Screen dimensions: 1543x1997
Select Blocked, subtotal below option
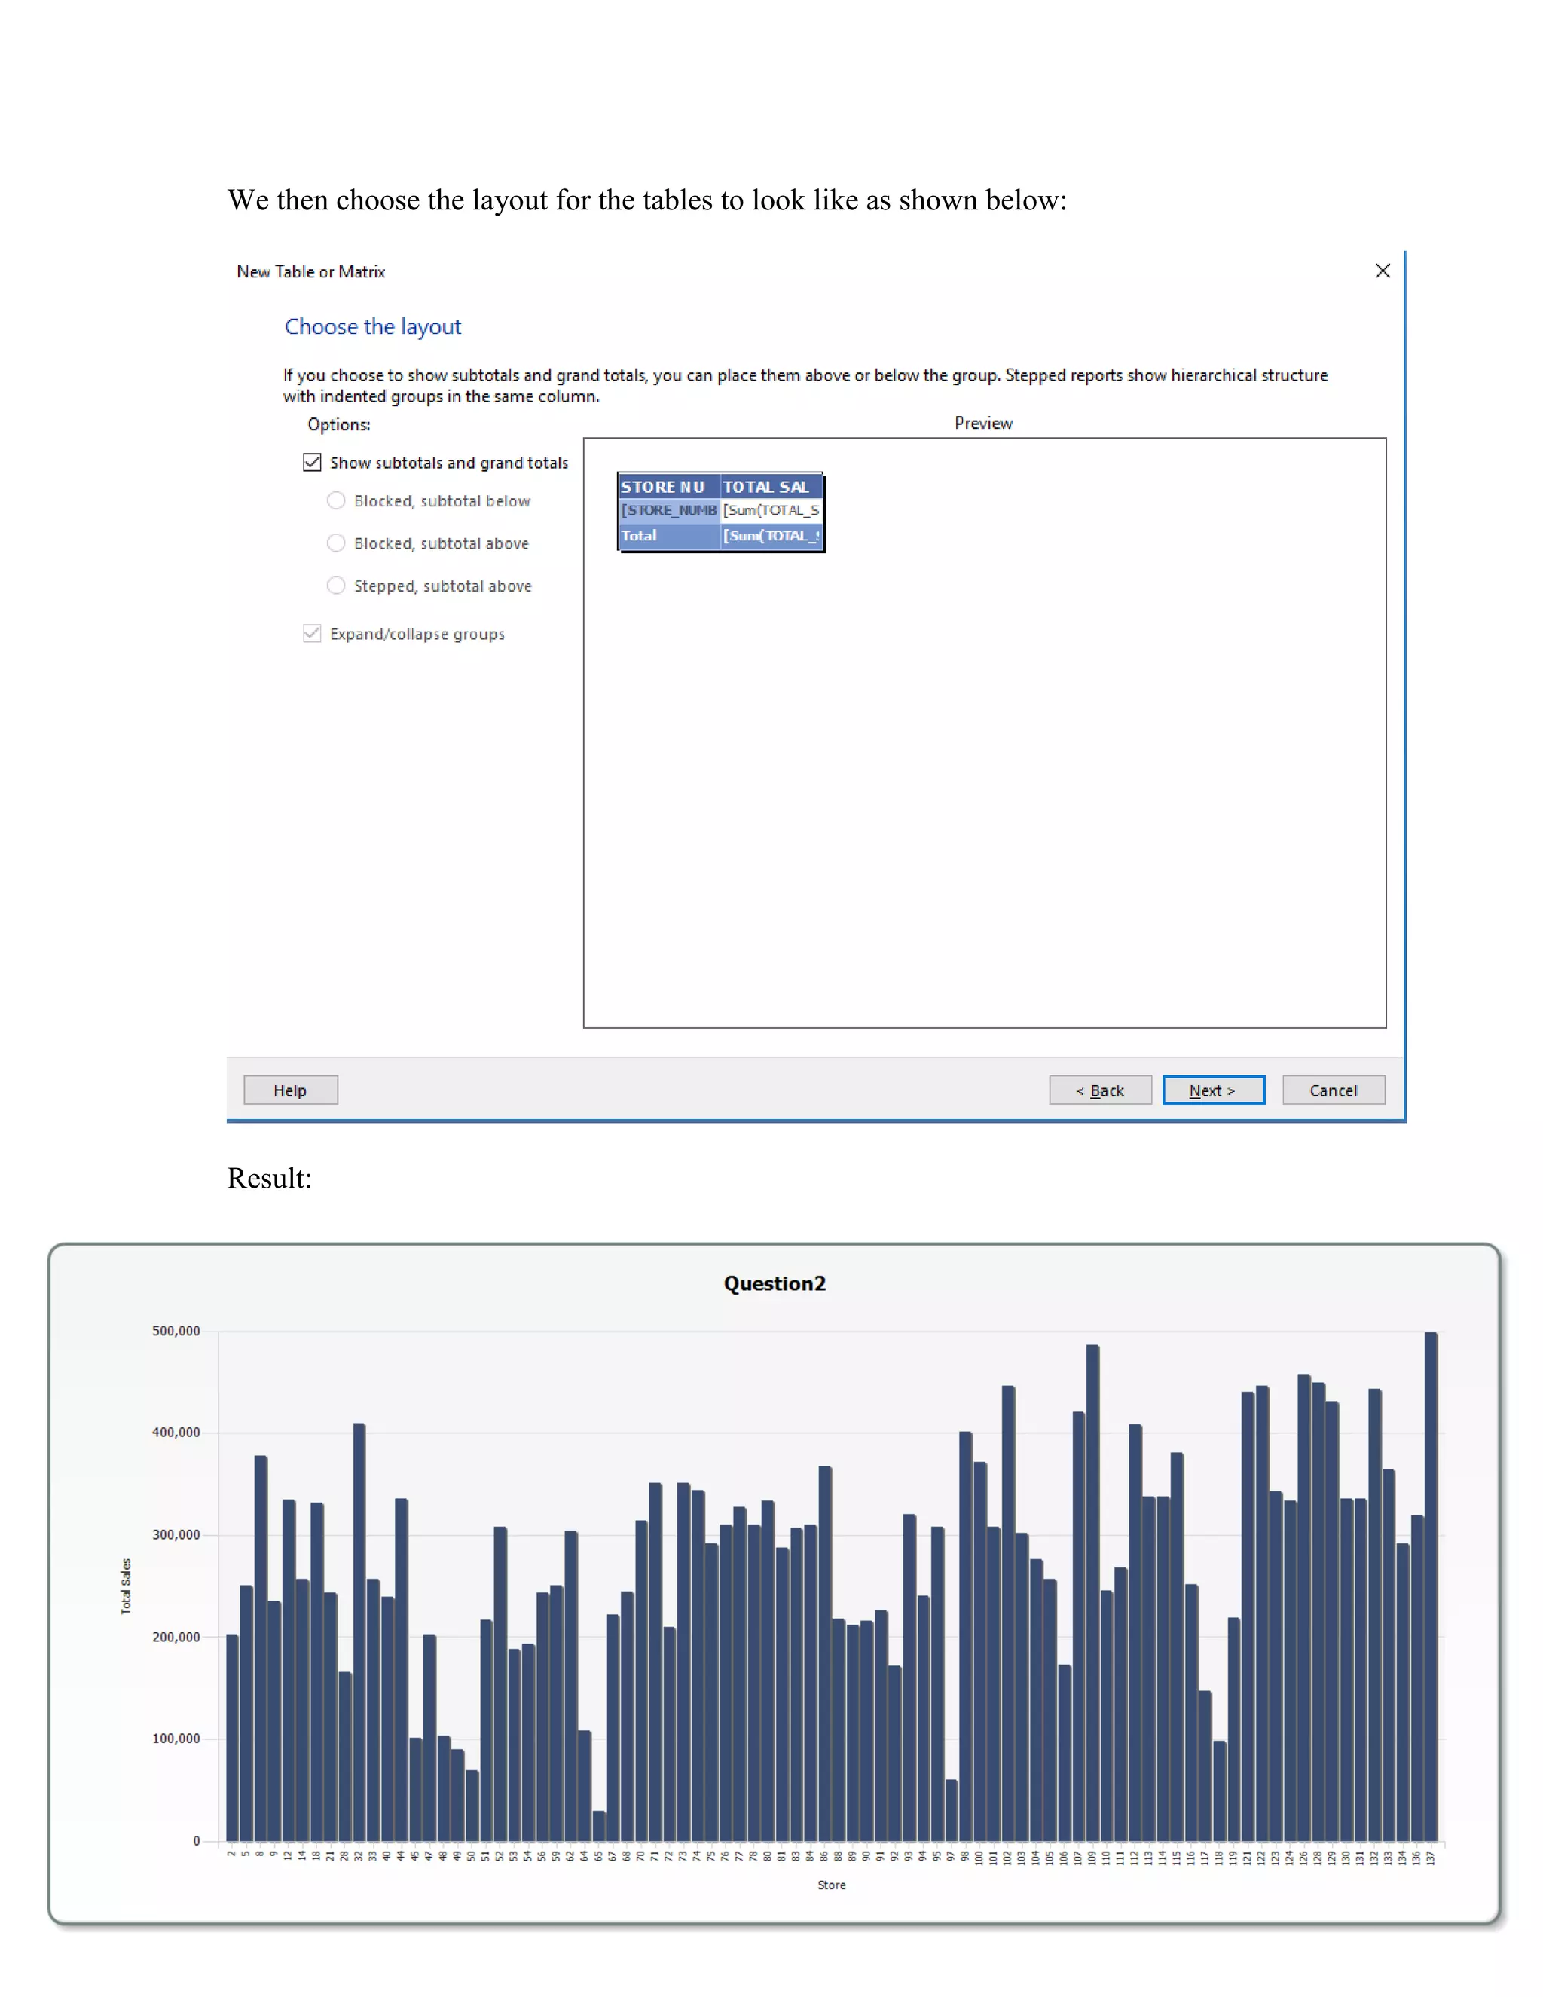pyautogui.click(x=336, y=501)
